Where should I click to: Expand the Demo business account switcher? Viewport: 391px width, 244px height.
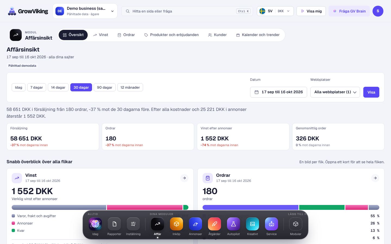click(x=85, y=11)
